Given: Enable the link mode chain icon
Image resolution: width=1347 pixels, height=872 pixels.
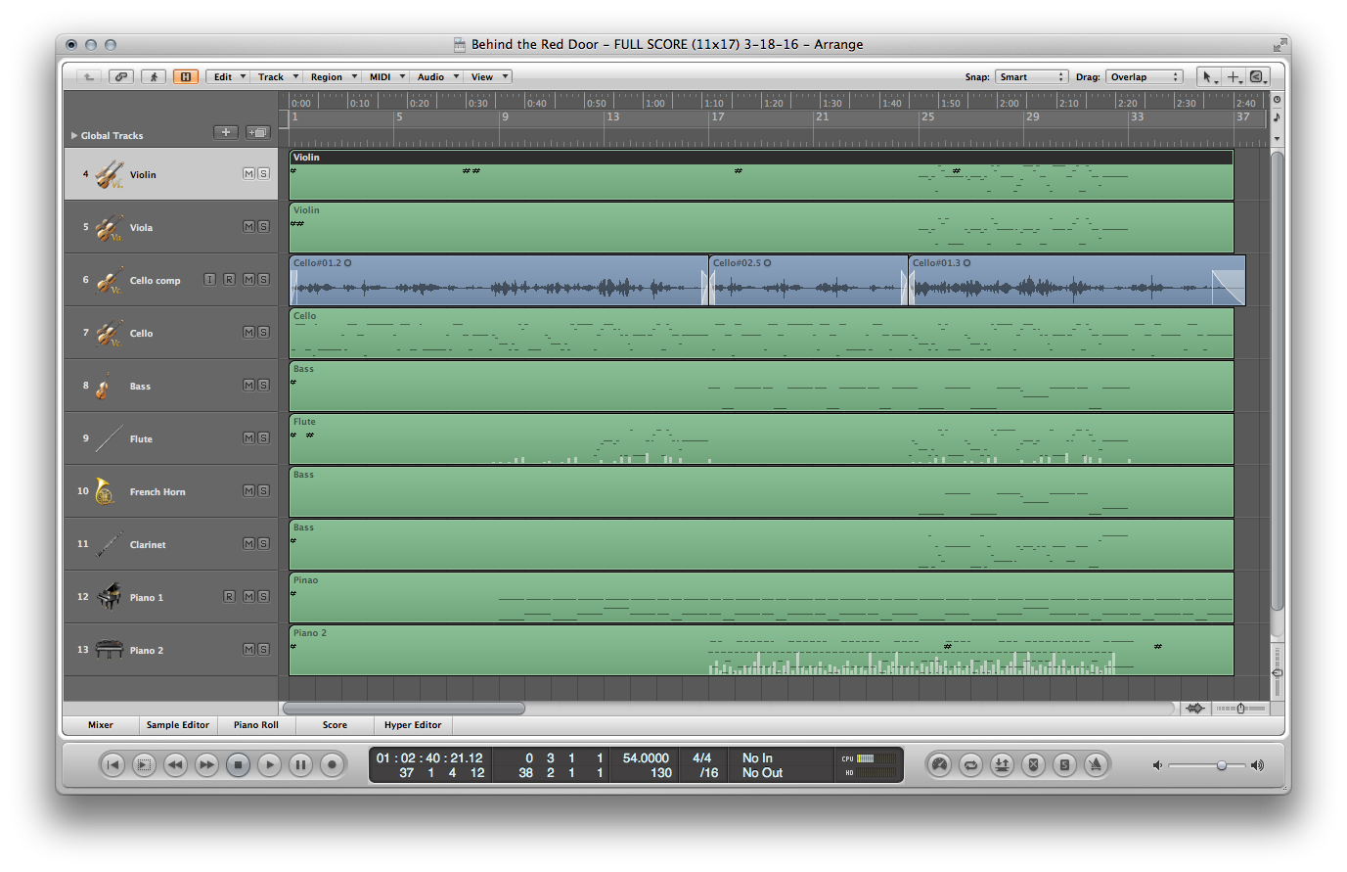Looking at the screenshot, I should click(x=120, y=76).
